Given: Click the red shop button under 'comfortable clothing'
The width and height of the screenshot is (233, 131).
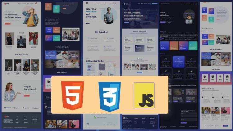Looking at the screenshot, I should coord(7,24).
